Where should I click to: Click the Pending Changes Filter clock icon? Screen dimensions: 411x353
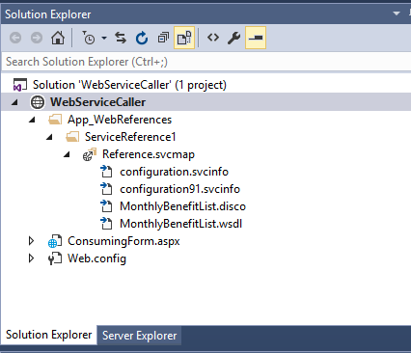coord(89,38)
